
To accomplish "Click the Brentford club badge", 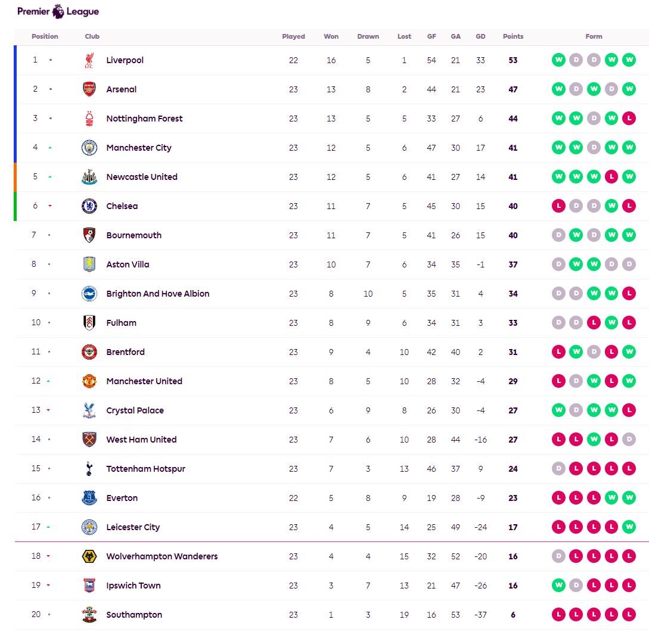I will (x=89, y=352).
